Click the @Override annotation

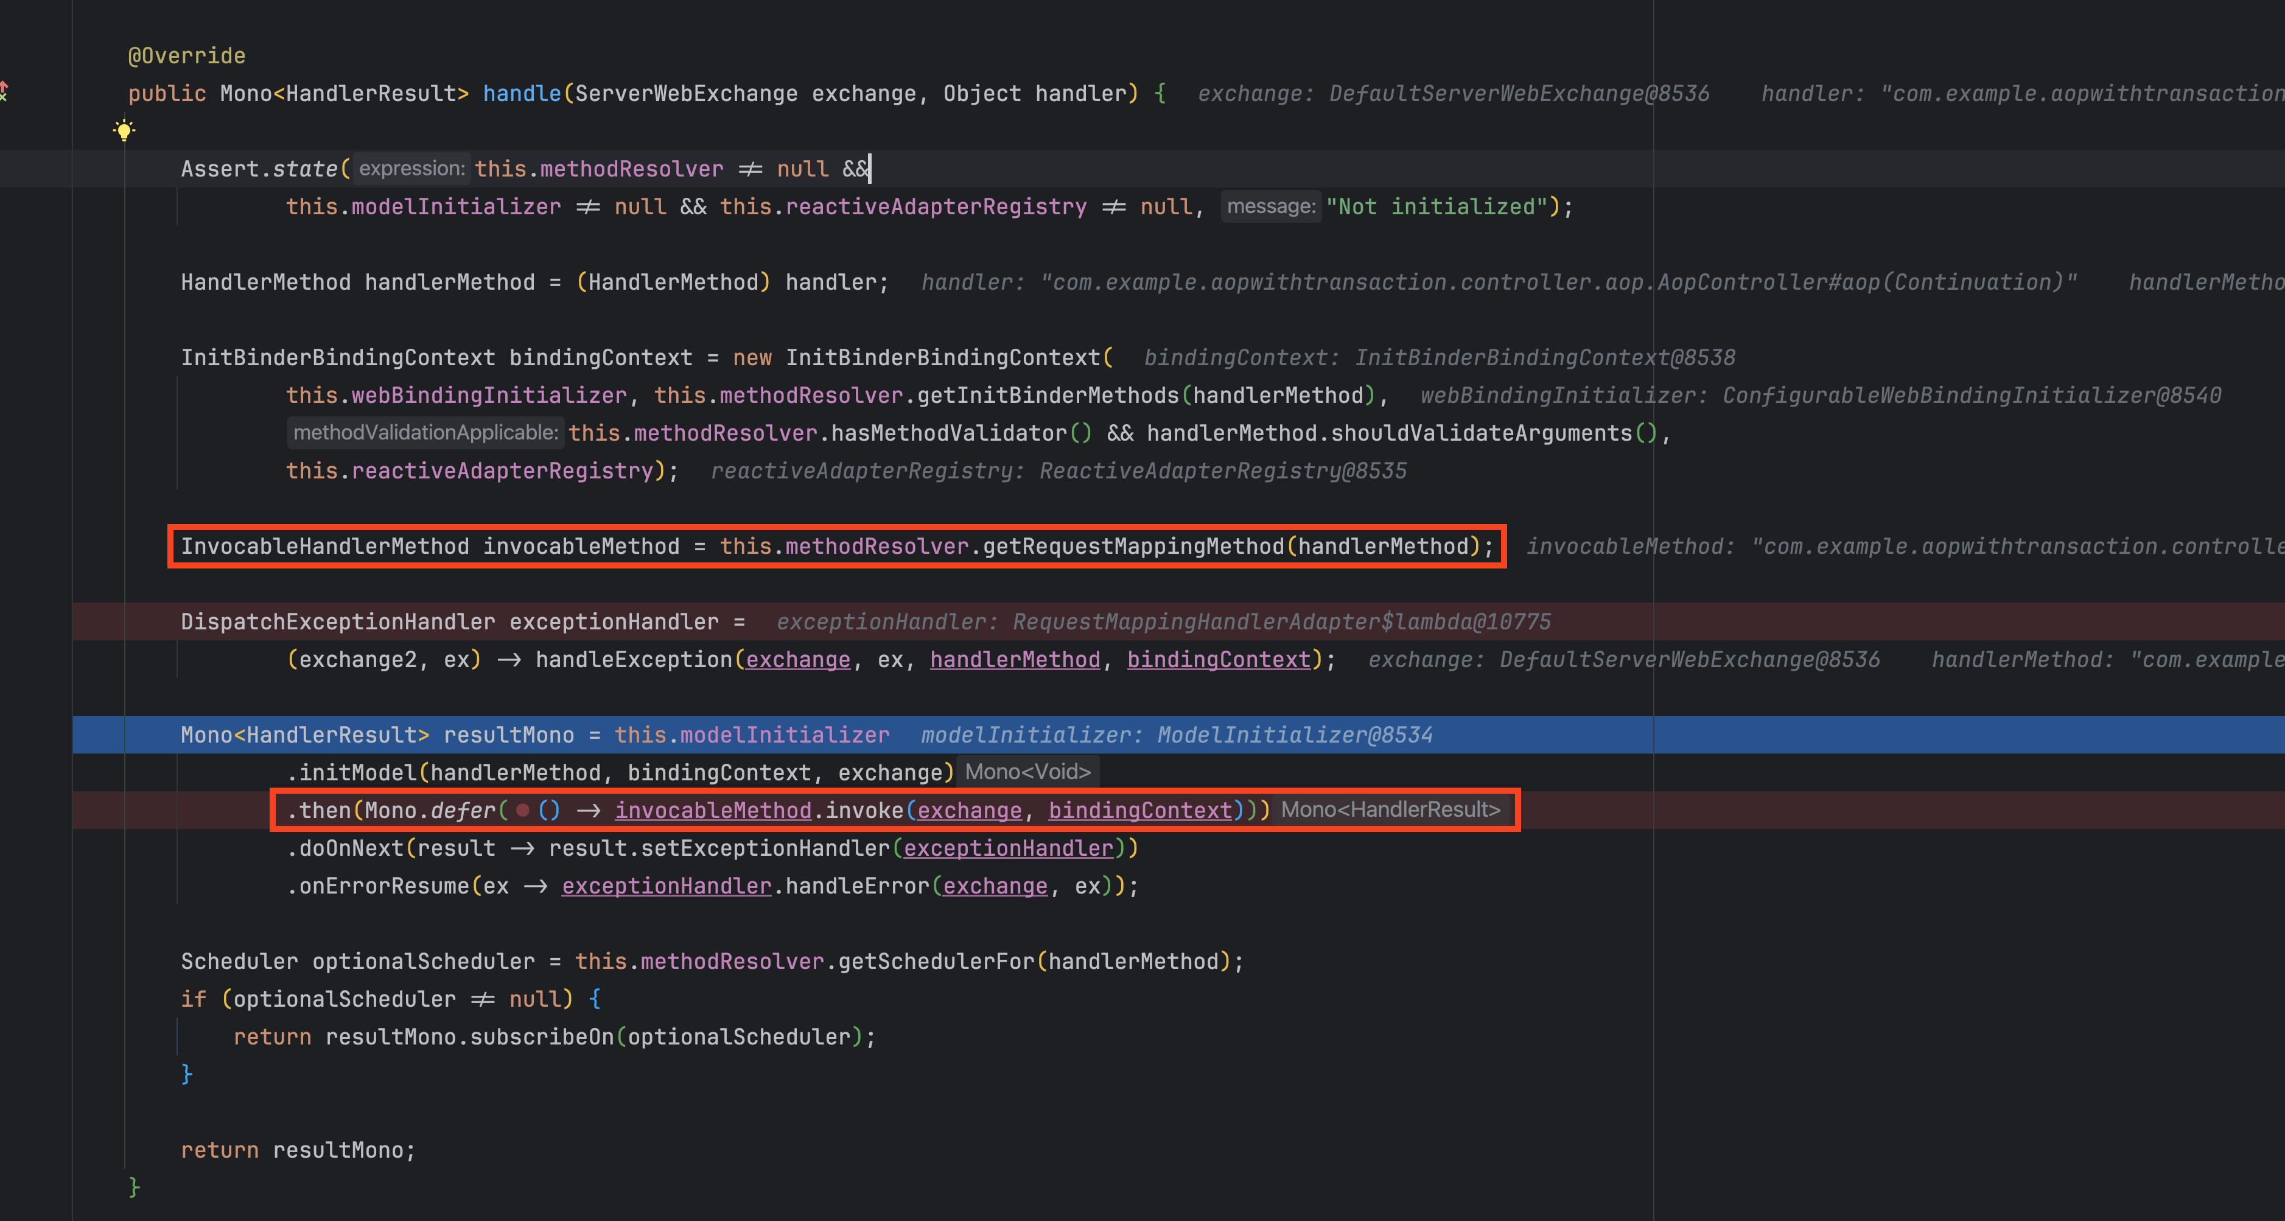tap(186, 56)
